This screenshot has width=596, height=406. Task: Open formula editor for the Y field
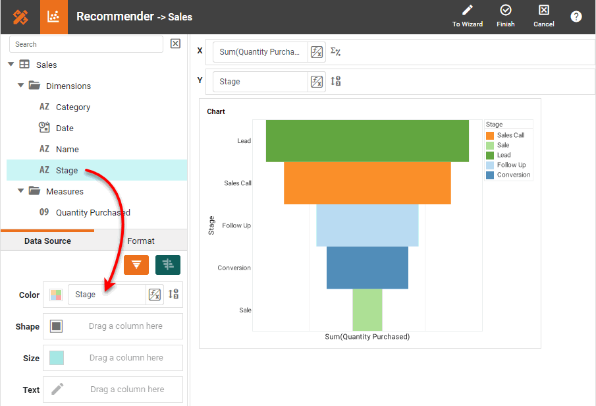pyautogui.click(x=317, y=82)
